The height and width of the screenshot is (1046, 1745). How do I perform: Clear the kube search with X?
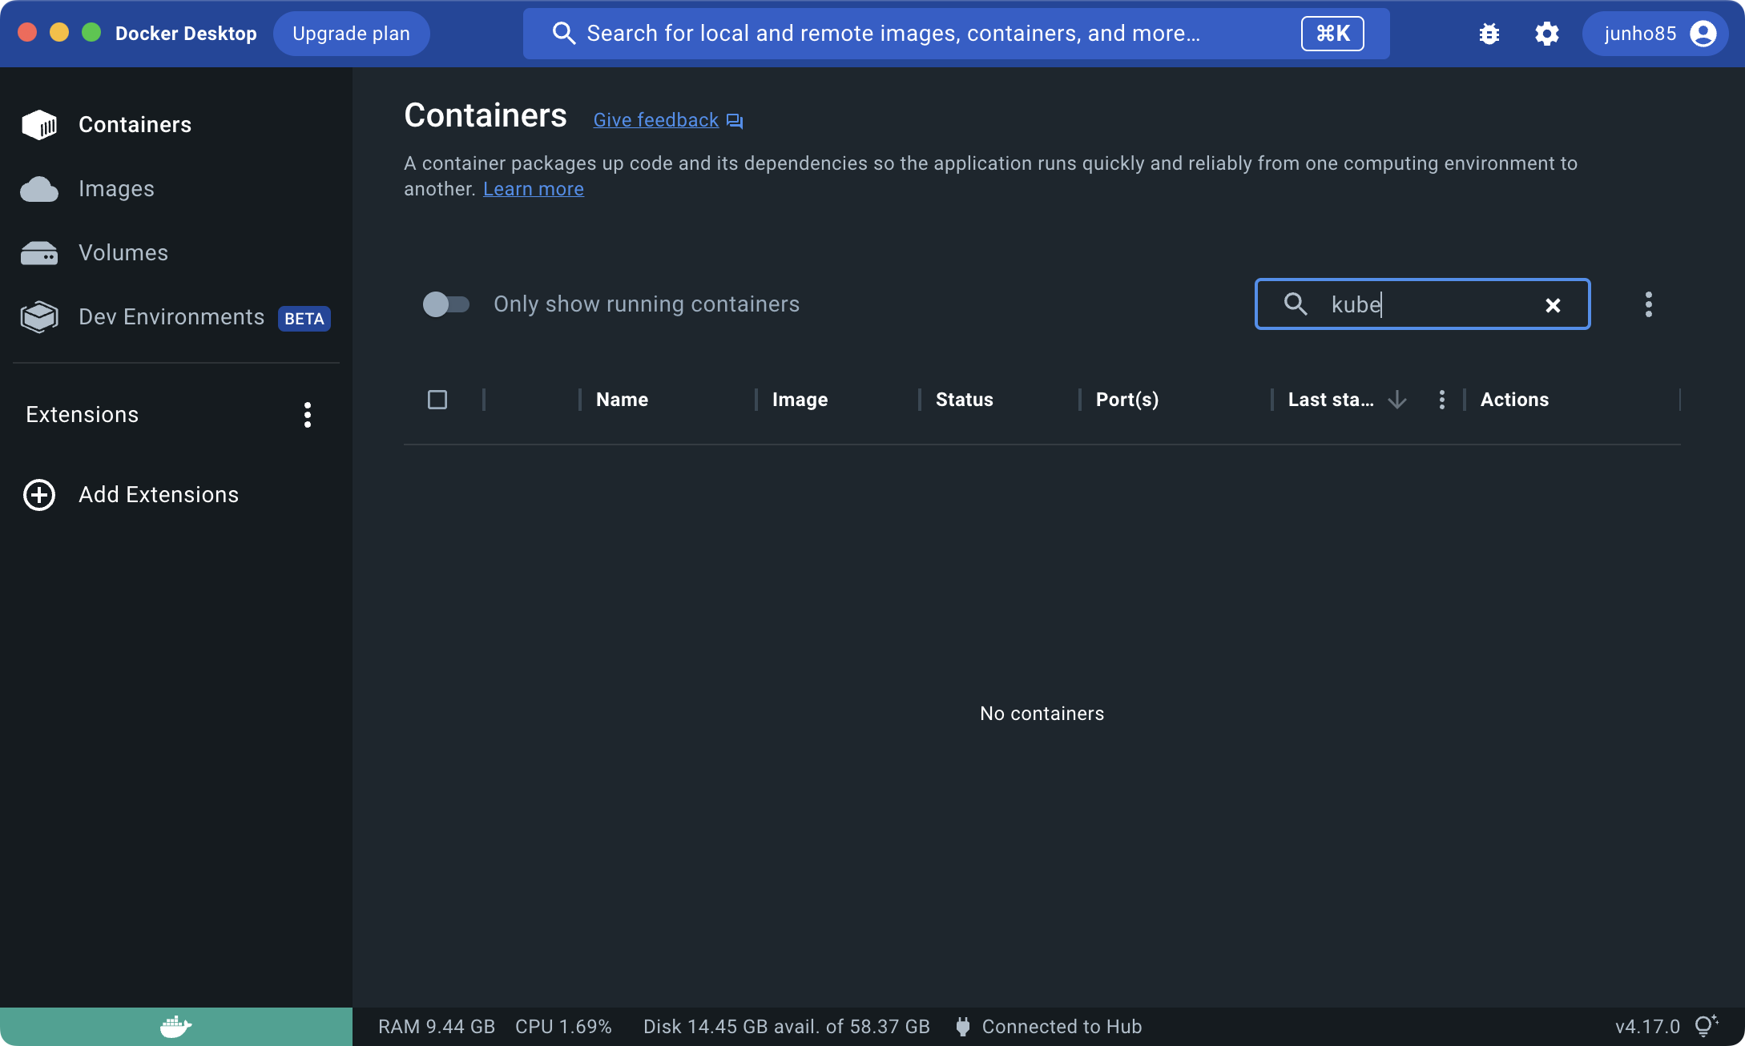click(x=1553, y=305)
